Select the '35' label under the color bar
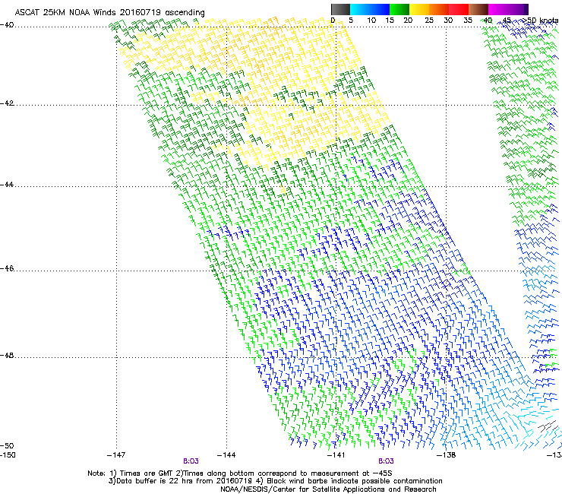 tap(468, 21)
